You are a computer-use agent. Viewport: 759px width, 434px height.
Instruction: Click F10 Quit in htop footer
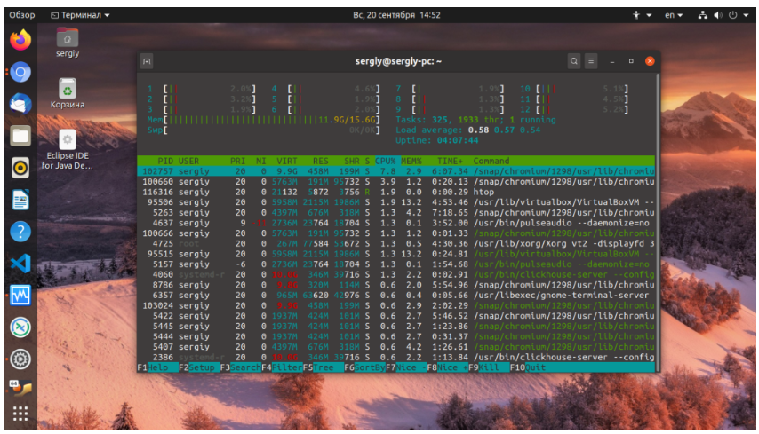pos(531,367)
